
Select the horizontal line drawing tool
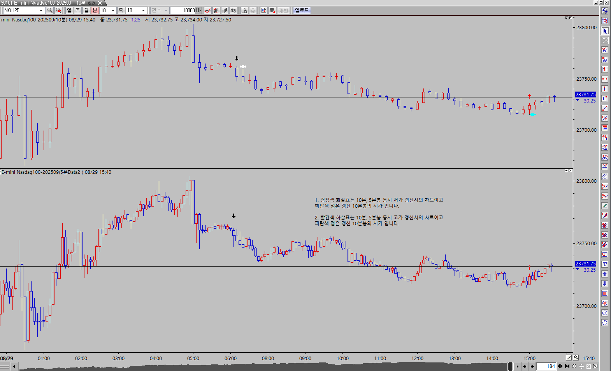coord(605,79)
